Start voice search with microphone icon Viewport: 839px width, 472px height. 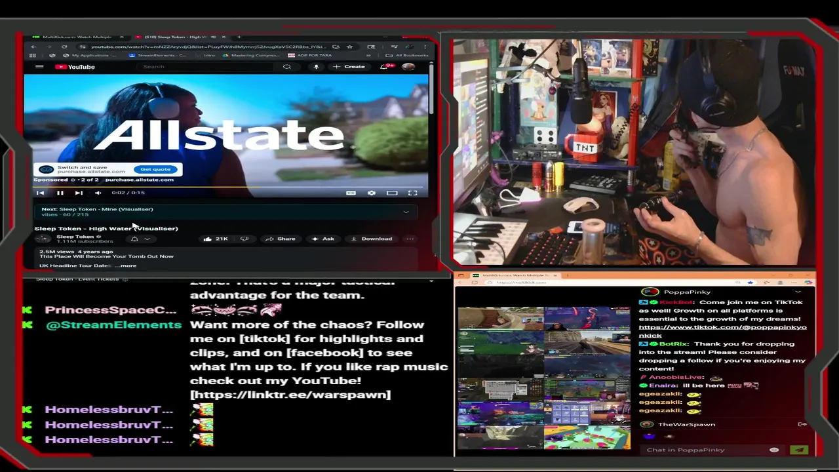click(316, 67)
